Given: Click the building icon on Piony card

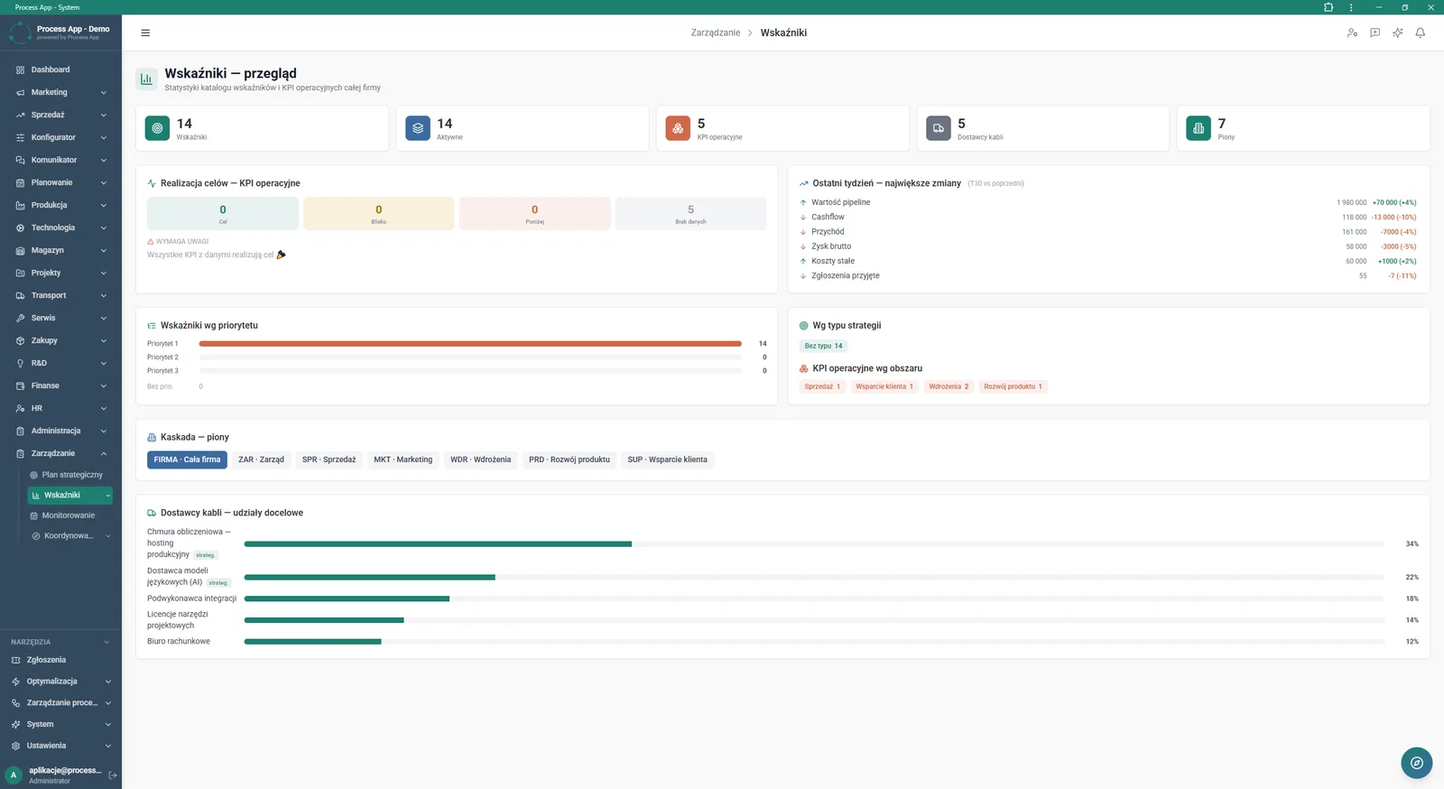Looking at the screenshot, I should [x=1199, y=128].
